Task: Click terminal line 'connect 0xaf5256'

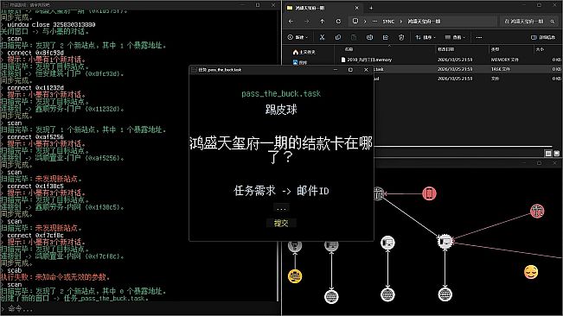Action: click(35, 137)
